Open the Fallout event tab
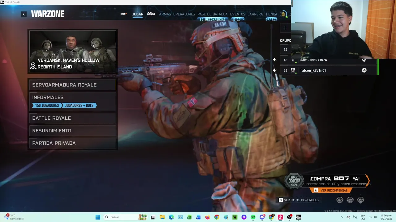This screenshot has height=222, width=396. pos(151,14)
